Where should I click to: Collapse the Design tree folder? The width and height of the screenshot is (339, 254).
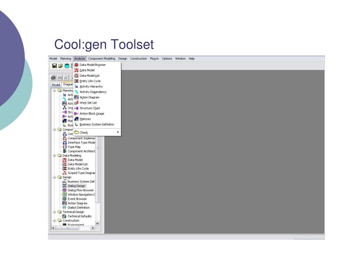point(55,177)
